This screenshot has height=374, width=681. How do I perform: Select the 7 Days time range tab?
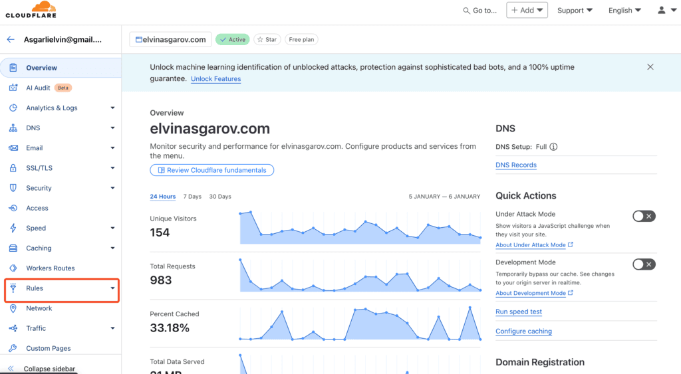(x=192, y=197)
